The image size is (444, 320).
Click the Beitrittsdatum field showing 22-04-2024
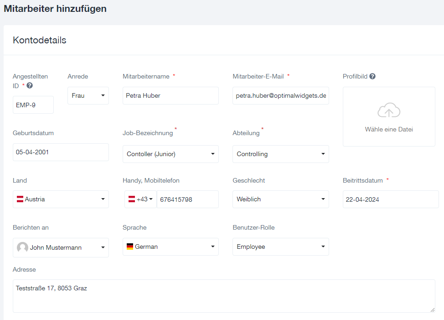click(x=391, y=199)
